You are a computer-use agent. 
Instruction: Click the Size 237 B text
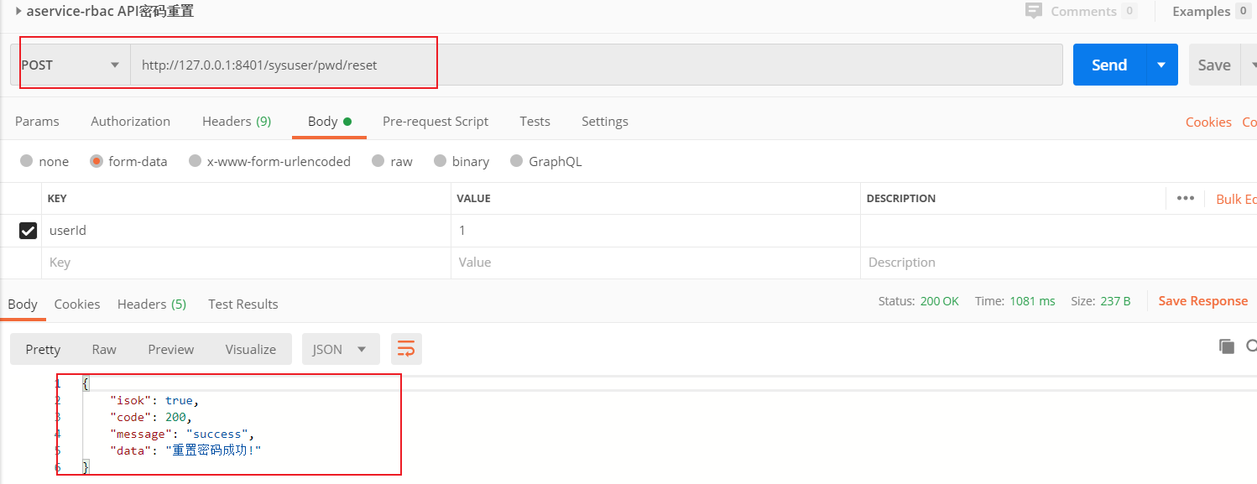point(1101,301)
